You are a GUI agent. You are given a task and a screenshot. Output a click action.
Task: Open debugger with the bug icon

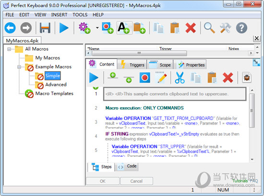pyautogui.click(x=247, y=77)
